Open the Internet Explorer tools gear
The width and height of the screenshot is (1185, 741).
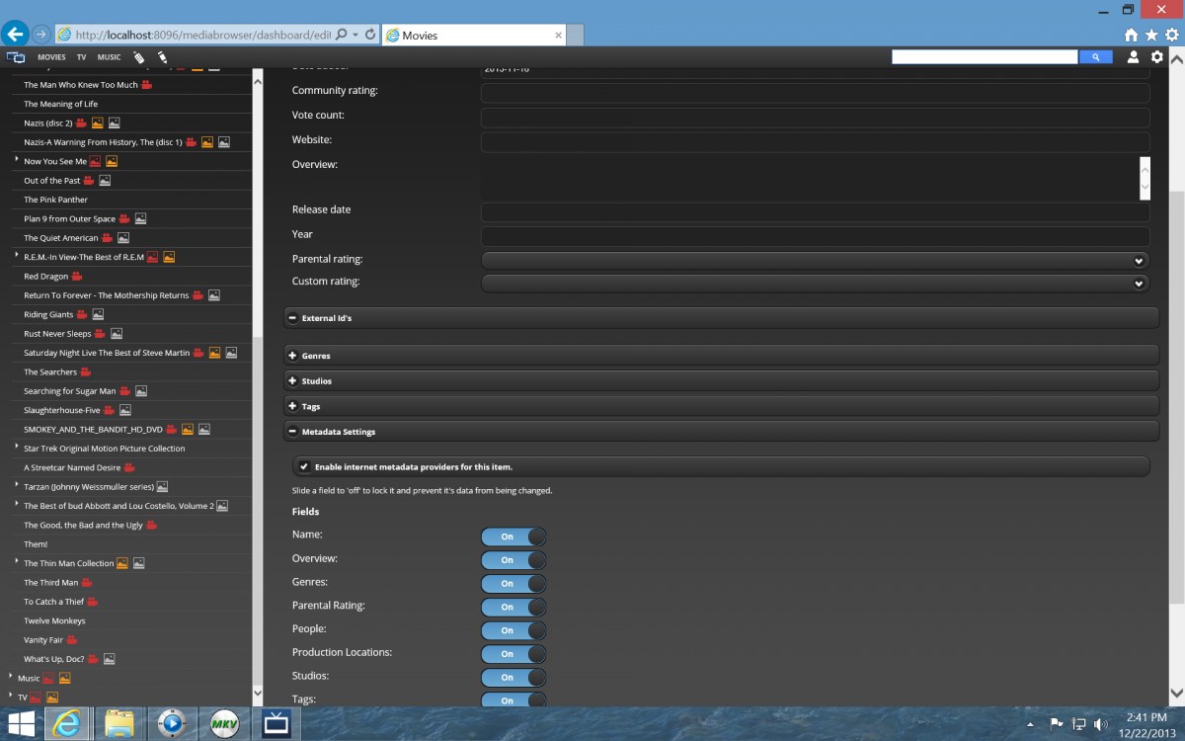point(1172,35)
